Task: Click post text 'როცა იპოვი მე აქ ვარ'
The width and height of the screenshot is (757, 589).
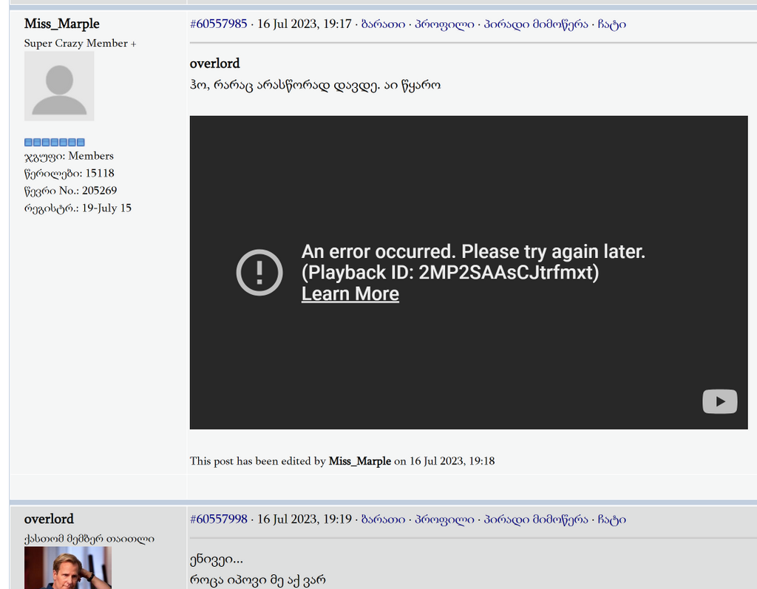Action: [x=257, y=580]
